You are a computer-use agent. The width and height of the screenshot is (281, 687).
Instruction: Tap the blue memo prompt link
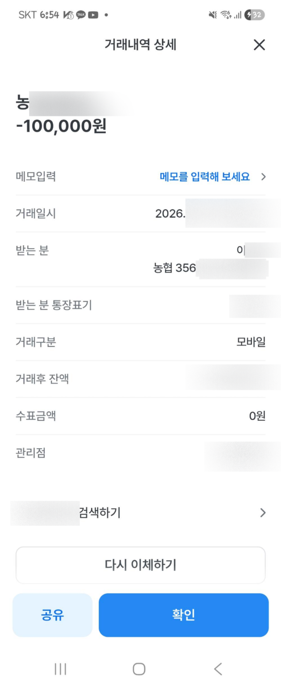(x=205, y=177)
